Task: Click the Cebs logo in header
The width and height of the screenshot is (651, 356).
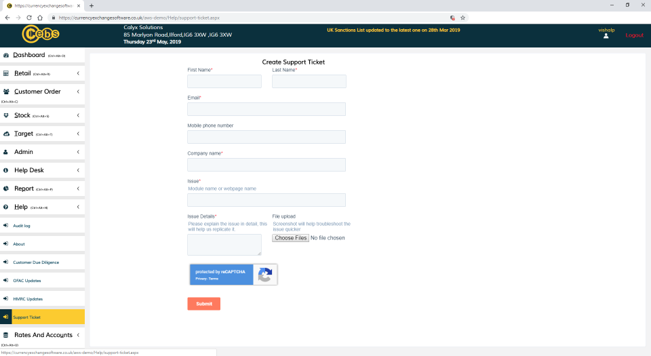Action: click(41, 34)
